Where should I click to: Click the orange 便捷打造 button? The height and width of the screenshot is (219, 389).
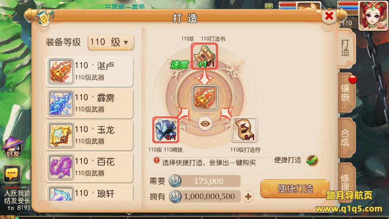(295, 189)
